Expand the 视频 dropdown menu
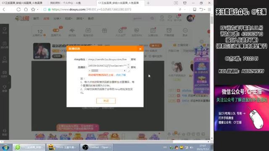Screen dimensions: 269x151 [x=69, y=18]
